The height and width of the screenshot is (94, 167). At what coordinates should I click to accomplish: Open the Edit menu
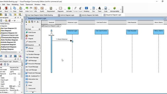[x=3, y=4]
